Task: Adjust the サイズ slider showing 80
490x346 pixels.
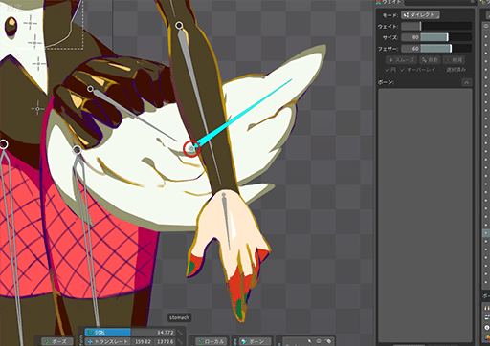Action: pyautogui.click(x=436, y=37)
